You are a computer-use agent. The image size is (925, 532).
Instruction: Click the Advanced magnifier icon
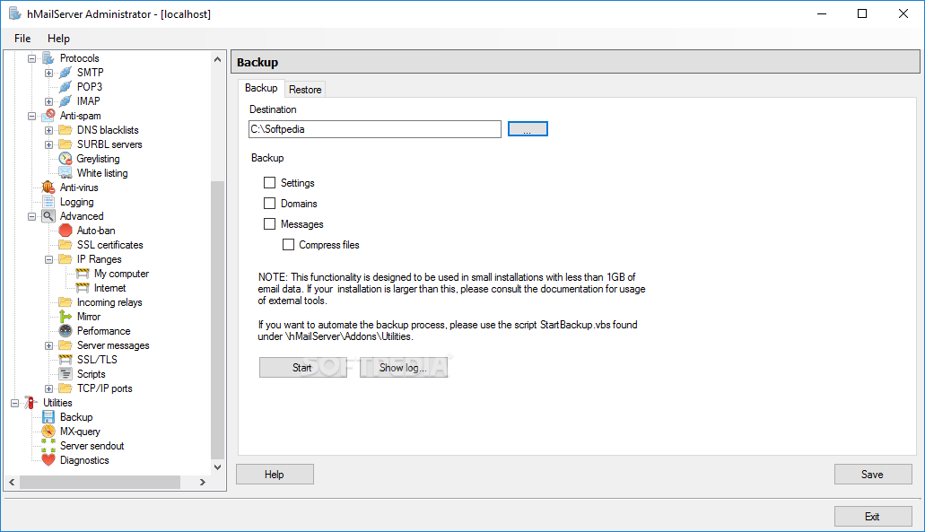[x=48, y=216]
